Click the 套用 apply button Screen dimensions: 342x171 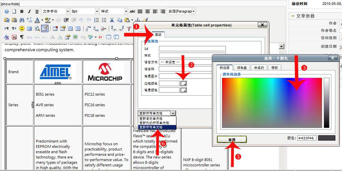click(x=232, y=139)
